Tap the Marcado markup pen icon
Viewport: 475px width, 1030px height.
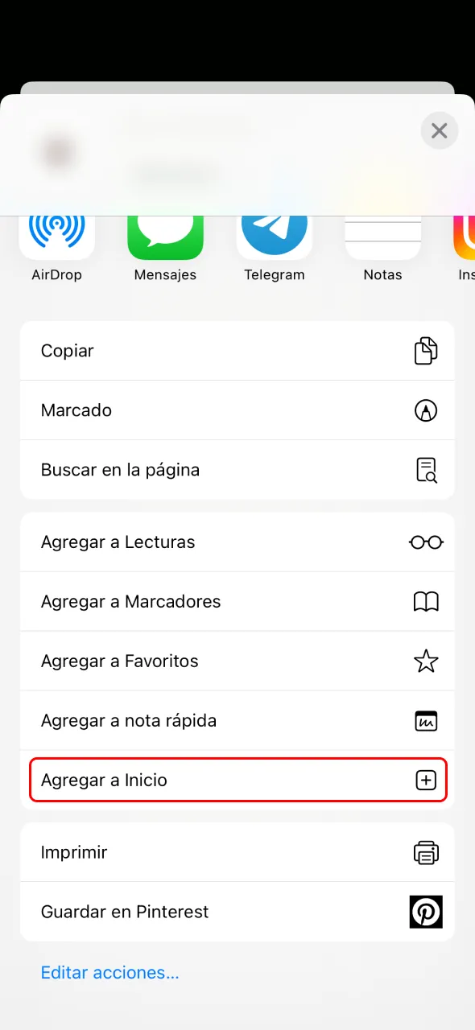coord(426,410)
